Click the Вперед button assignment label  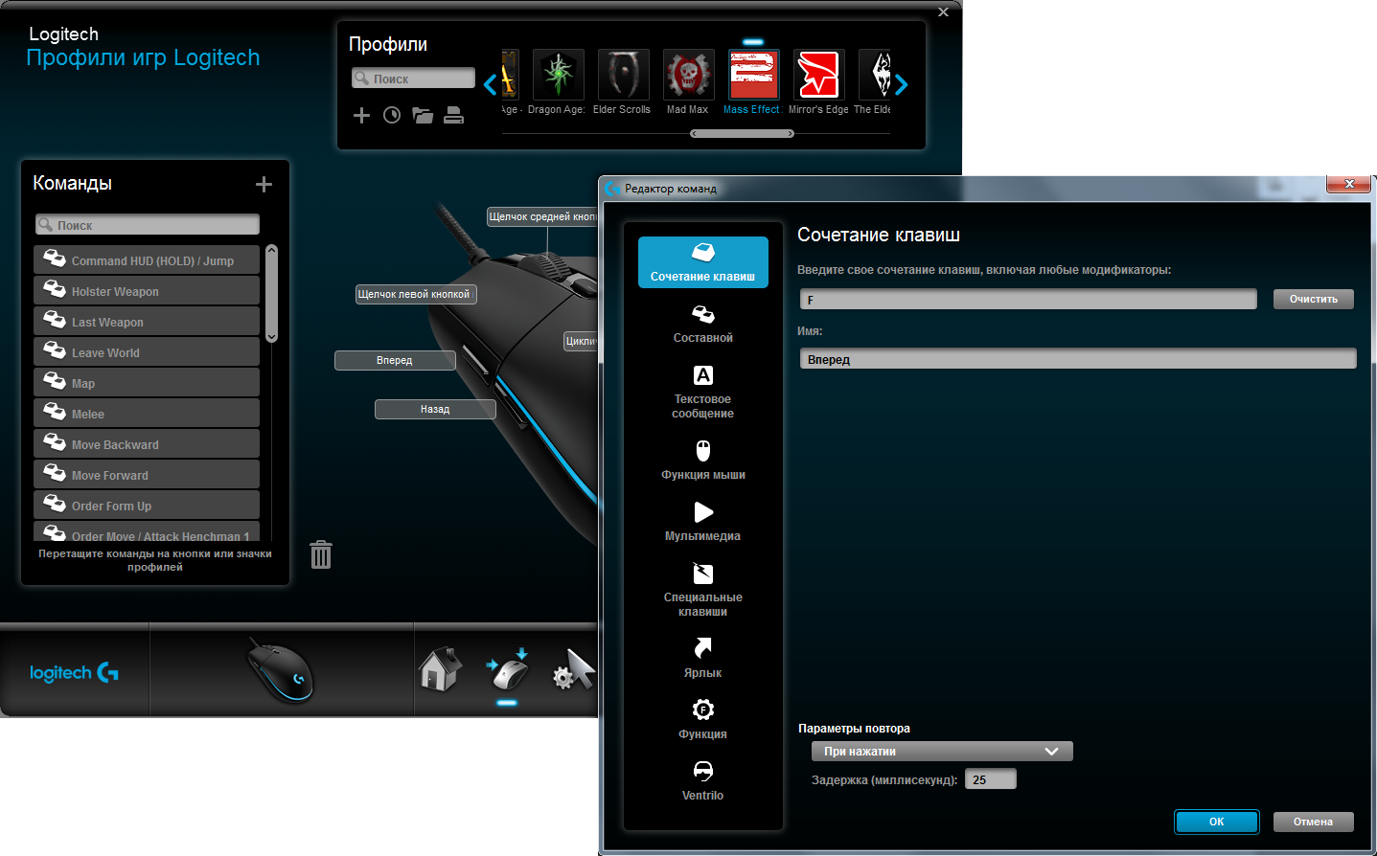395,360
